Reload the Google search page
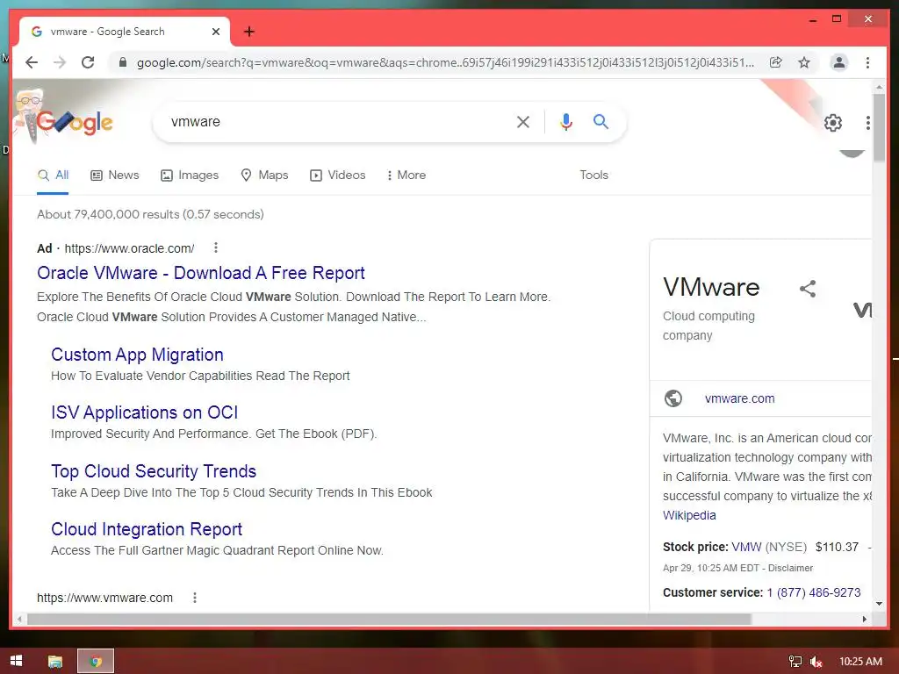899x674 pixels. (x=88, y=62)
